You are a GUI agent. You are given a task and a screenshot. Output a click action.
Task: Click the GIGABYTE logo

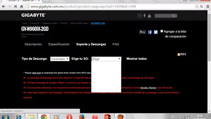tap(34, 15)
